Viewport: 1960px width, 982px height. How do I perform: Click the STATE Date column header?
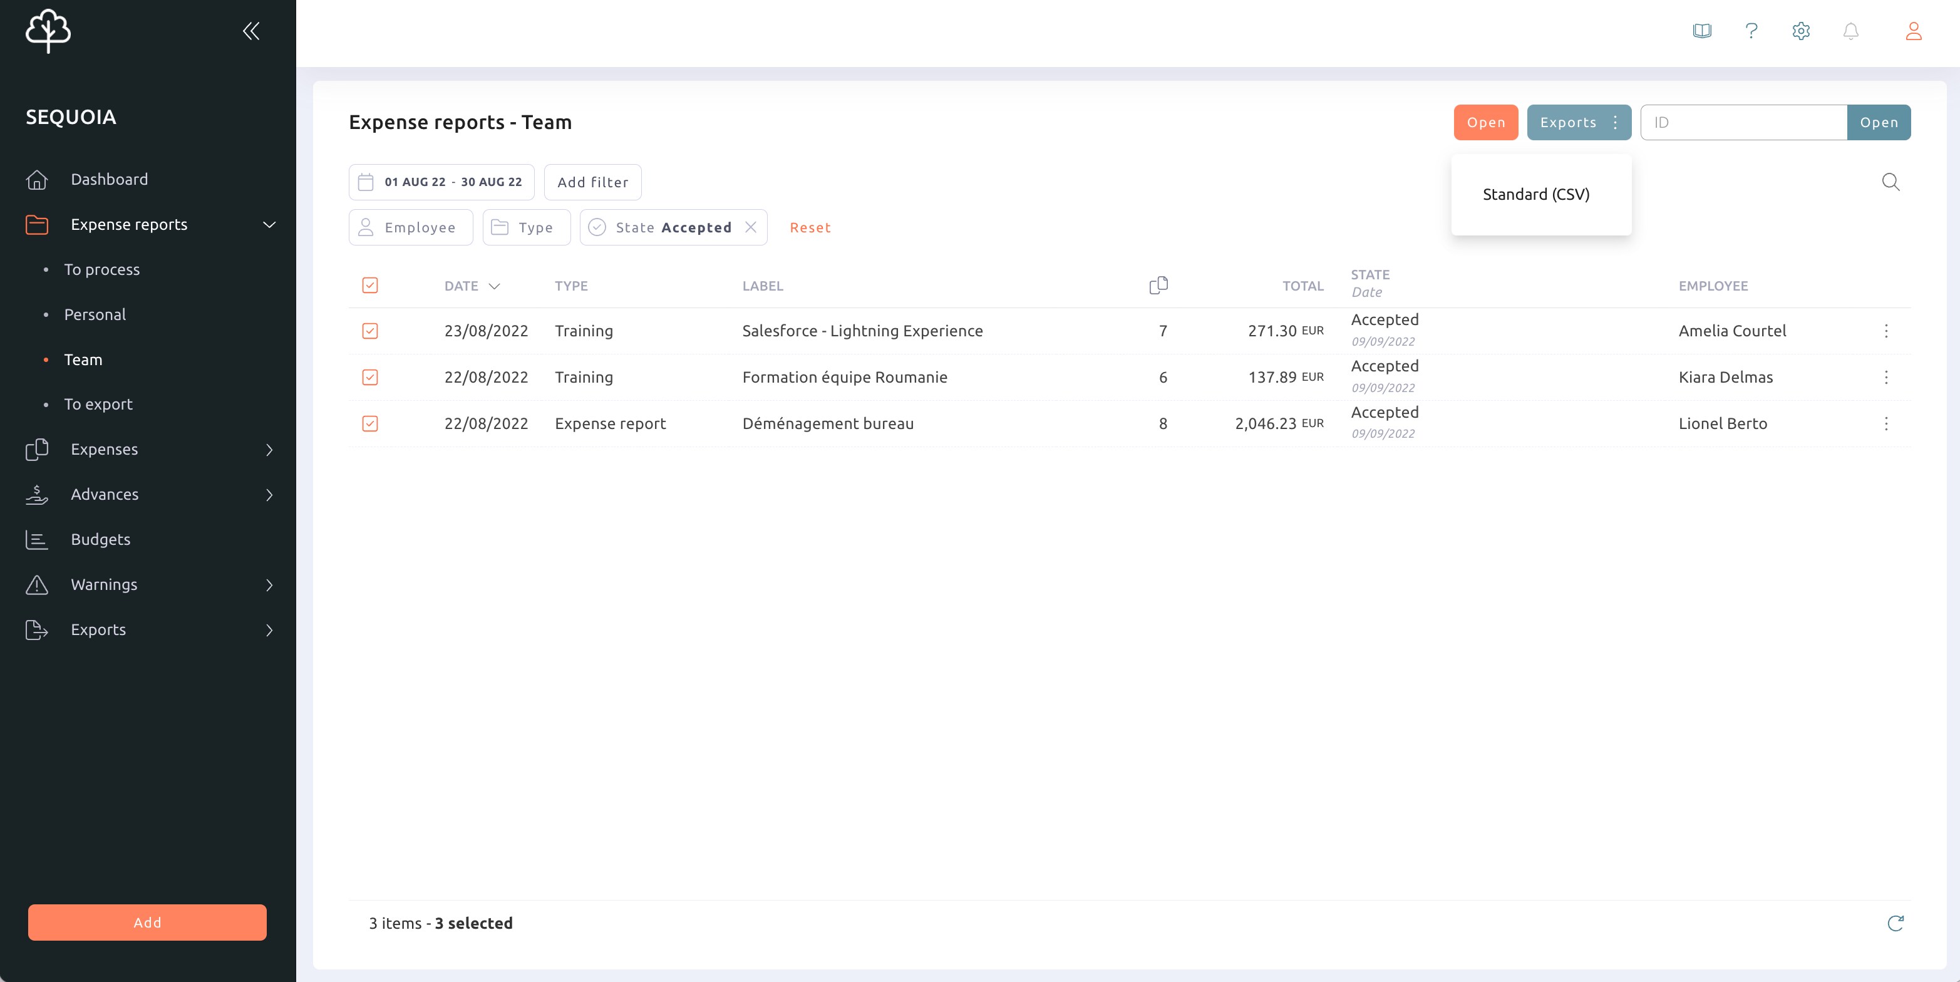click(x=1370, y=283)
